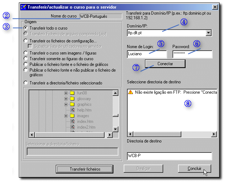Click the file tree vertical scrollbar down arrow

tap(116, 129)
